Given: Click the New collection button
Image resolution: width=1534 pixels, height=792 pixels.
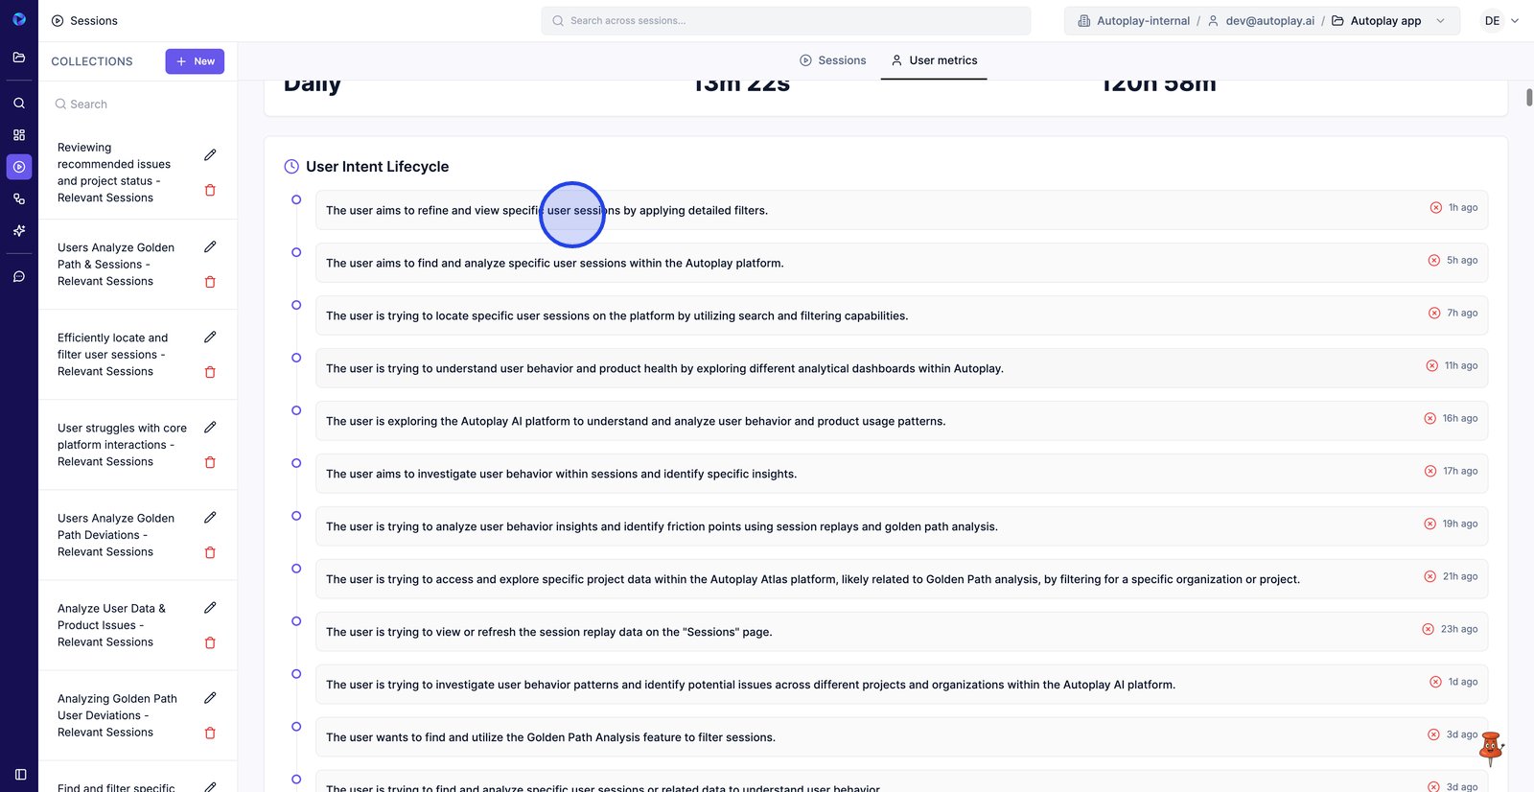Looking at the screenshot, I should tap(195, 61).
